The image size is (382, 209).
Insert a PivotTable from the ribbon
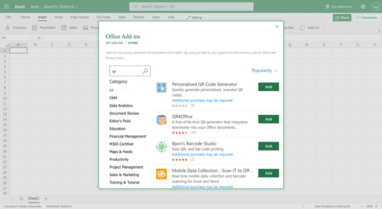point(44,28)
